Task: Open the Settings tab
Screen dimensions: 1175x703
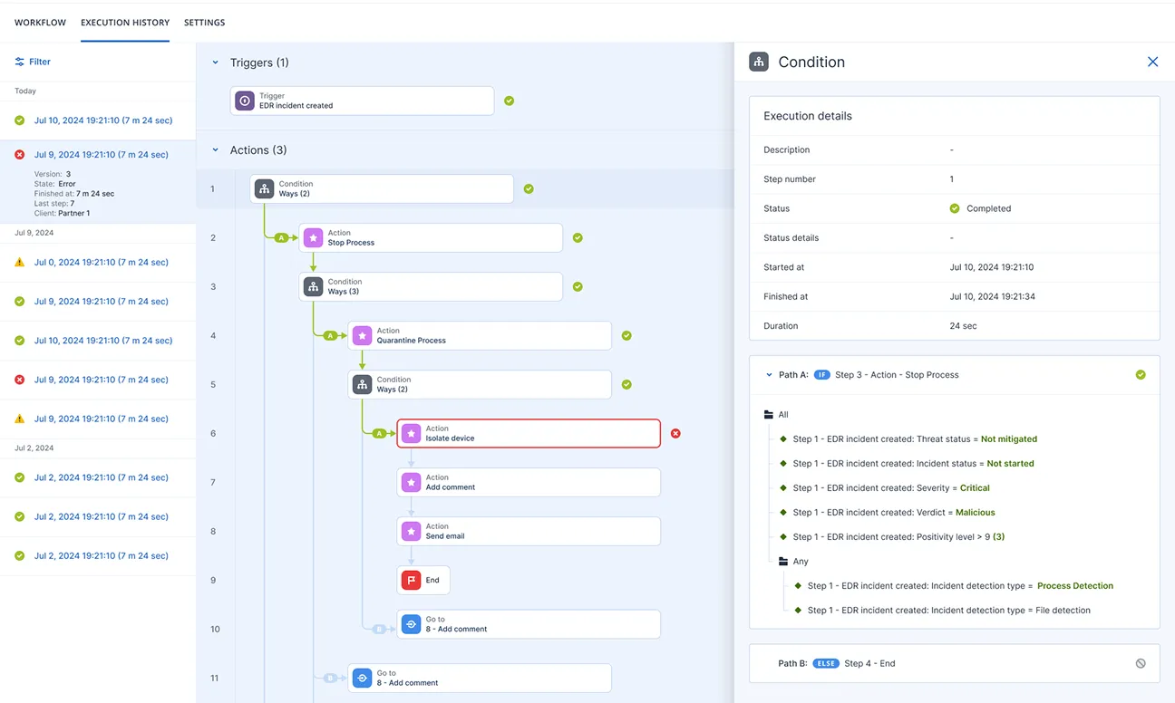Action: coord(204,23)
